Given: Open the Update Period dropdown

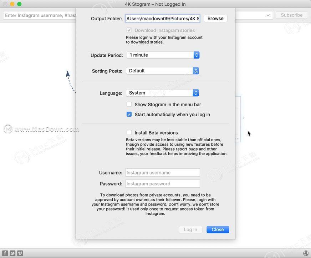Looking at the screenshot, I should 163,55.
